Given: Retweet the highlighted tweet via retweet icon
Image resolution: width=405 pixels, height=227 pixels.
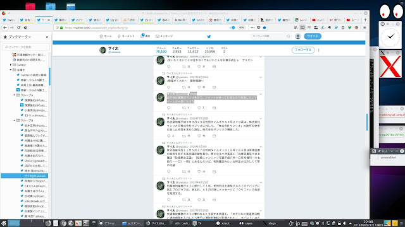Looking at the screenshot, I should pos(184,108).
